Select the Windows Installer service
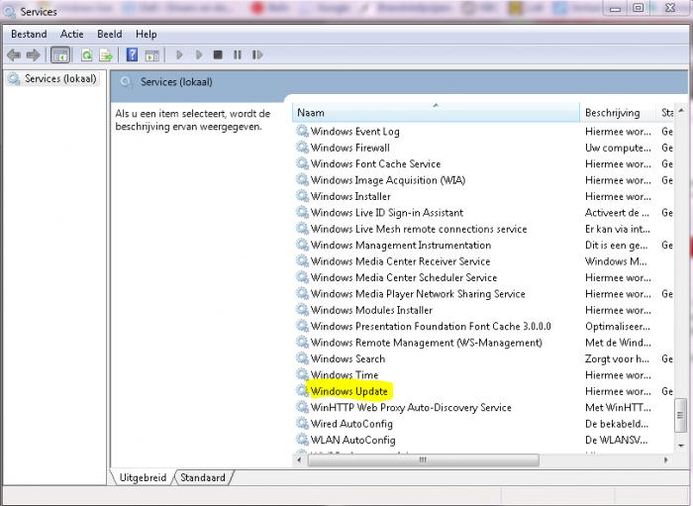The width and height of the screenshot is (693, 506). pyautogui.click(x=350, y=196)
